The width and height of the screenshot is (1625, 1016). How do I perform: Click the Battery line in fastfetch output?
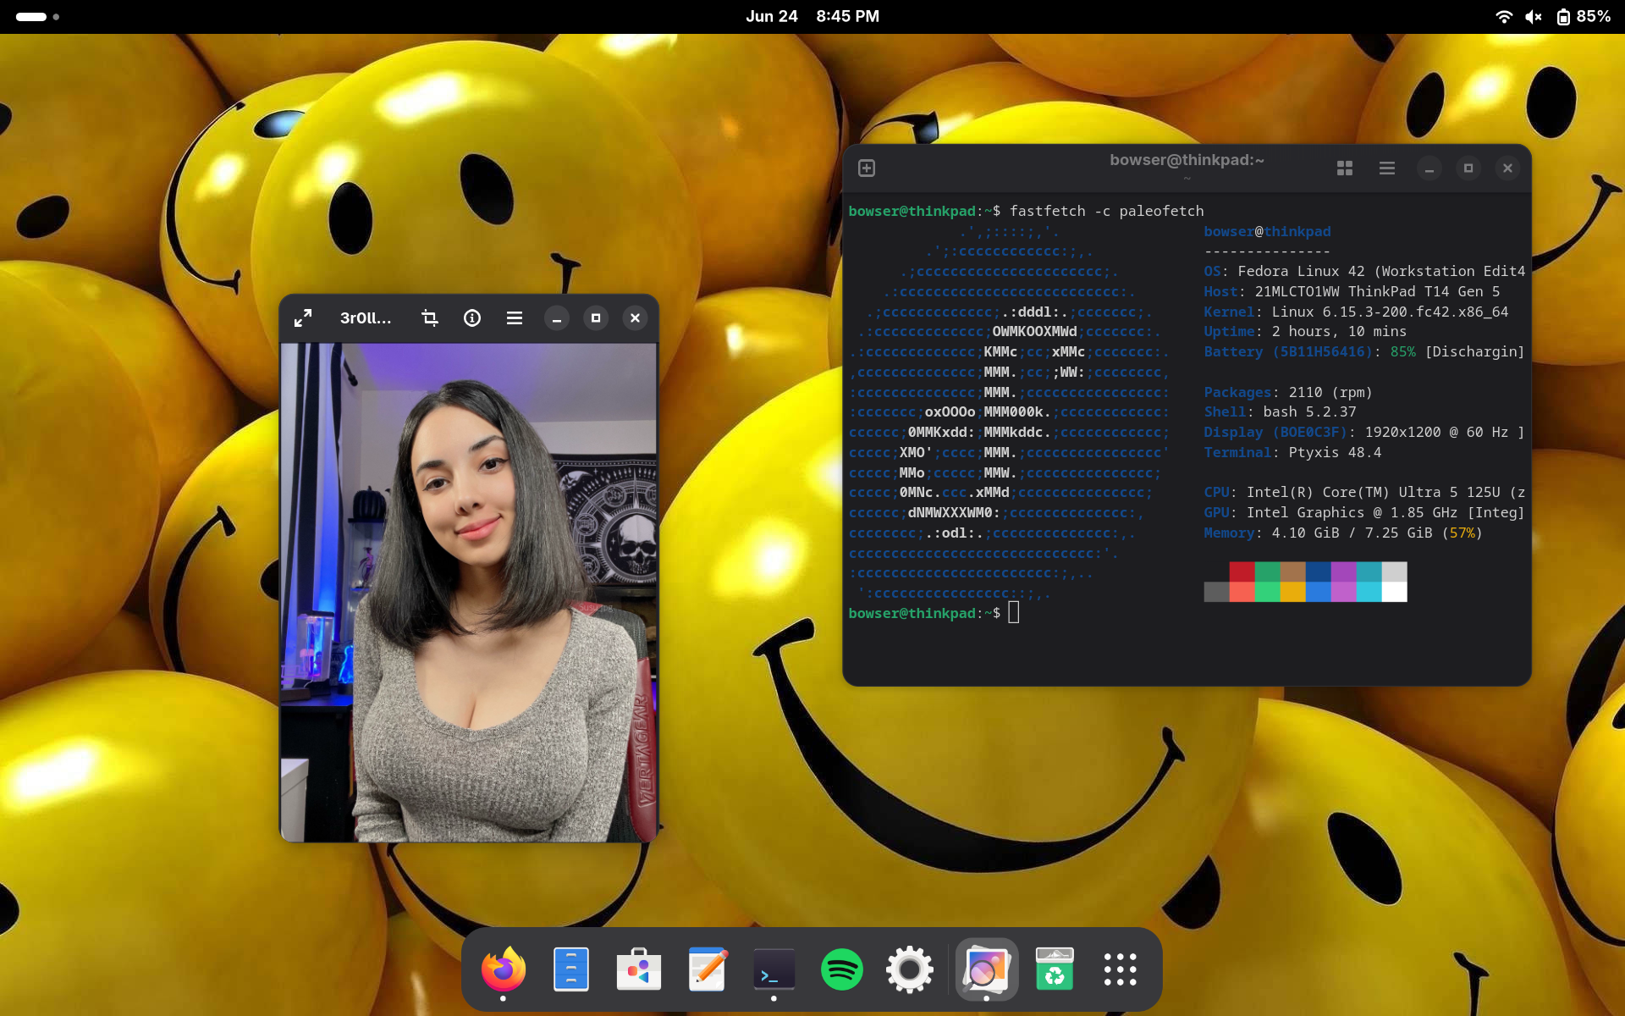[1364, 351]
